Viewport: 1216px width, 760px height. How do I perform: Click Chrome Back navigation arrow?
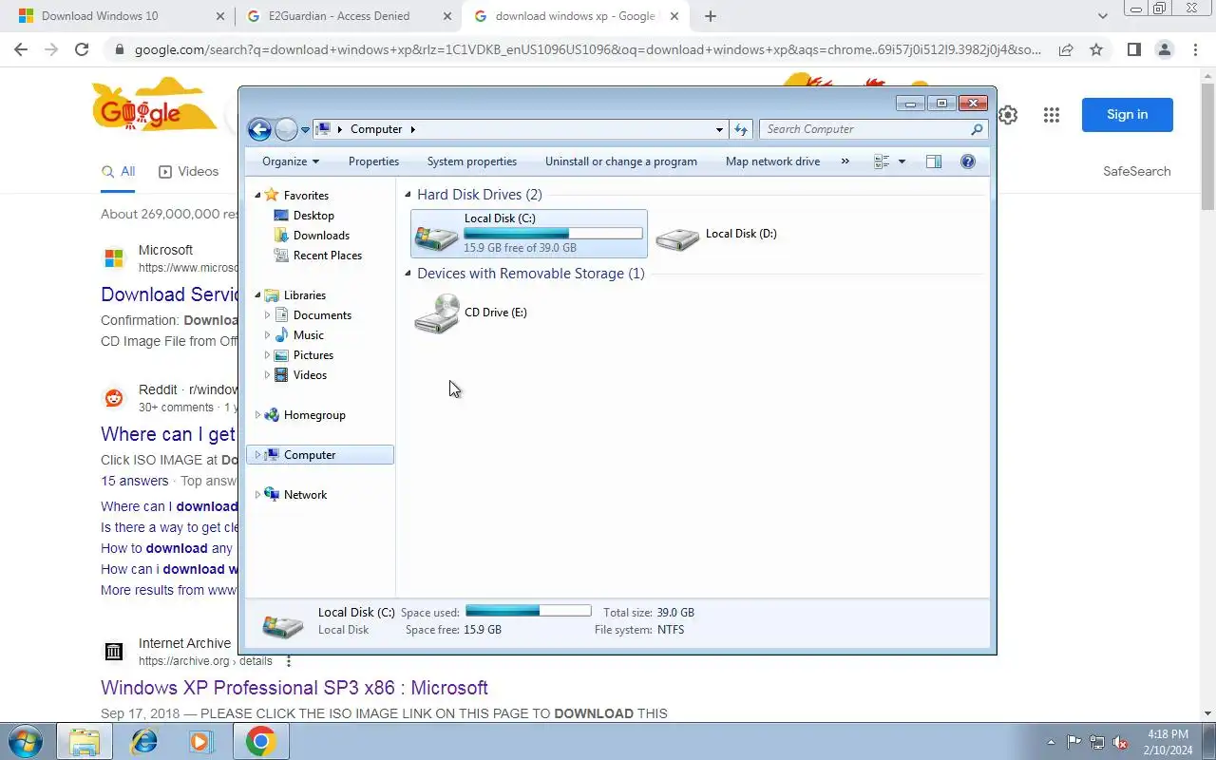(x=21, y=49)
